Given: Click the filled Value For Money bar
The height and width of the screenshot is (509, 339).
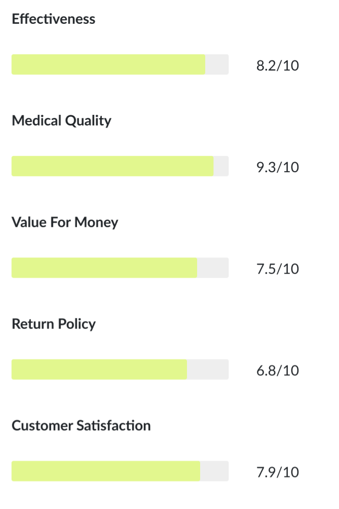Looking at the screenshot, I should [x=104, y=268].
